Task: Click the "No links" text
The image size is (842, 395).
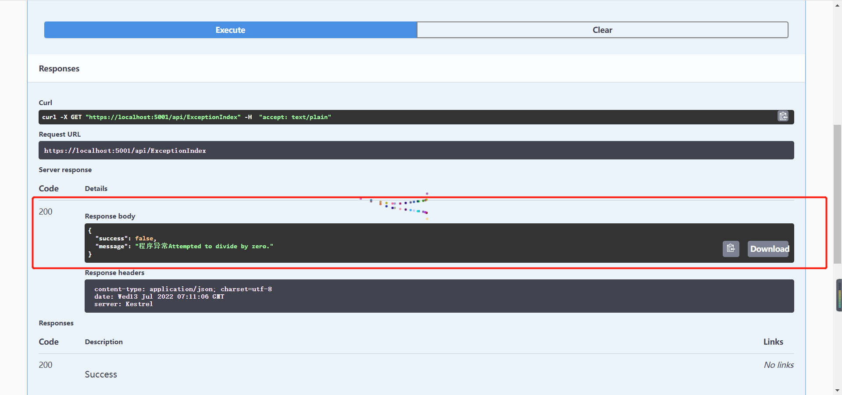Action: [778, 365]
